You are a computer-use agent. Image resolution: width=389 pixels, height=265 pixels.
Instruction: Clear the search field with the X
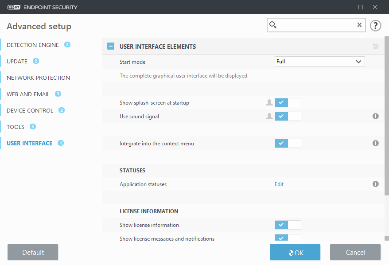coord(359,25)
